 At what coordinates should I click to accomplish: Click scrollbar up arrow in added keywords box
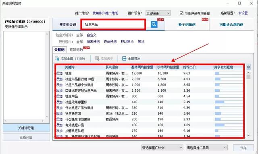(x=47, y=34)
